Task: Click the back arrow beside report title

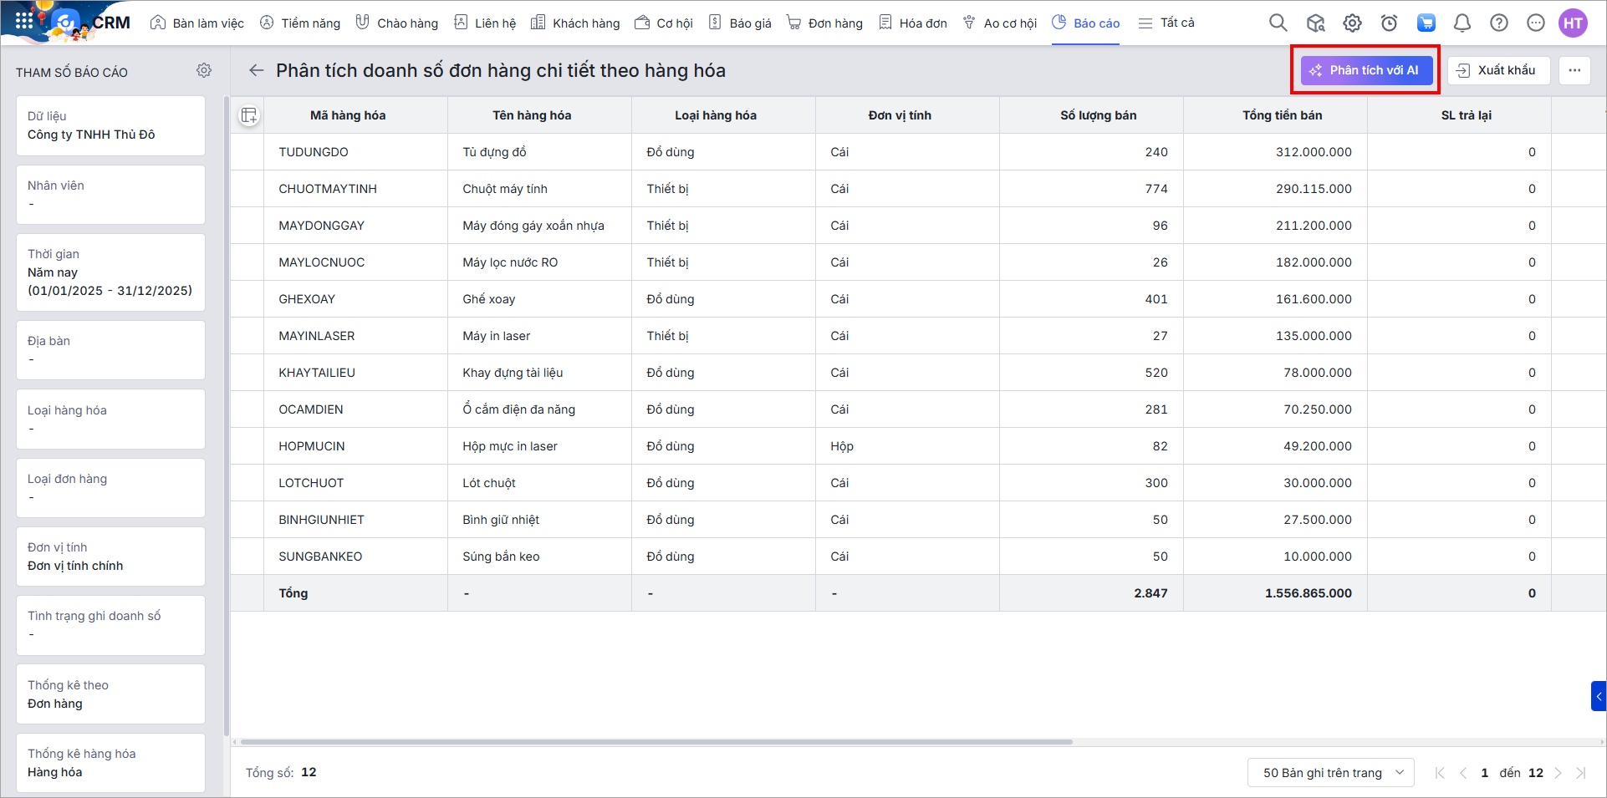Action: coord(256,71)
